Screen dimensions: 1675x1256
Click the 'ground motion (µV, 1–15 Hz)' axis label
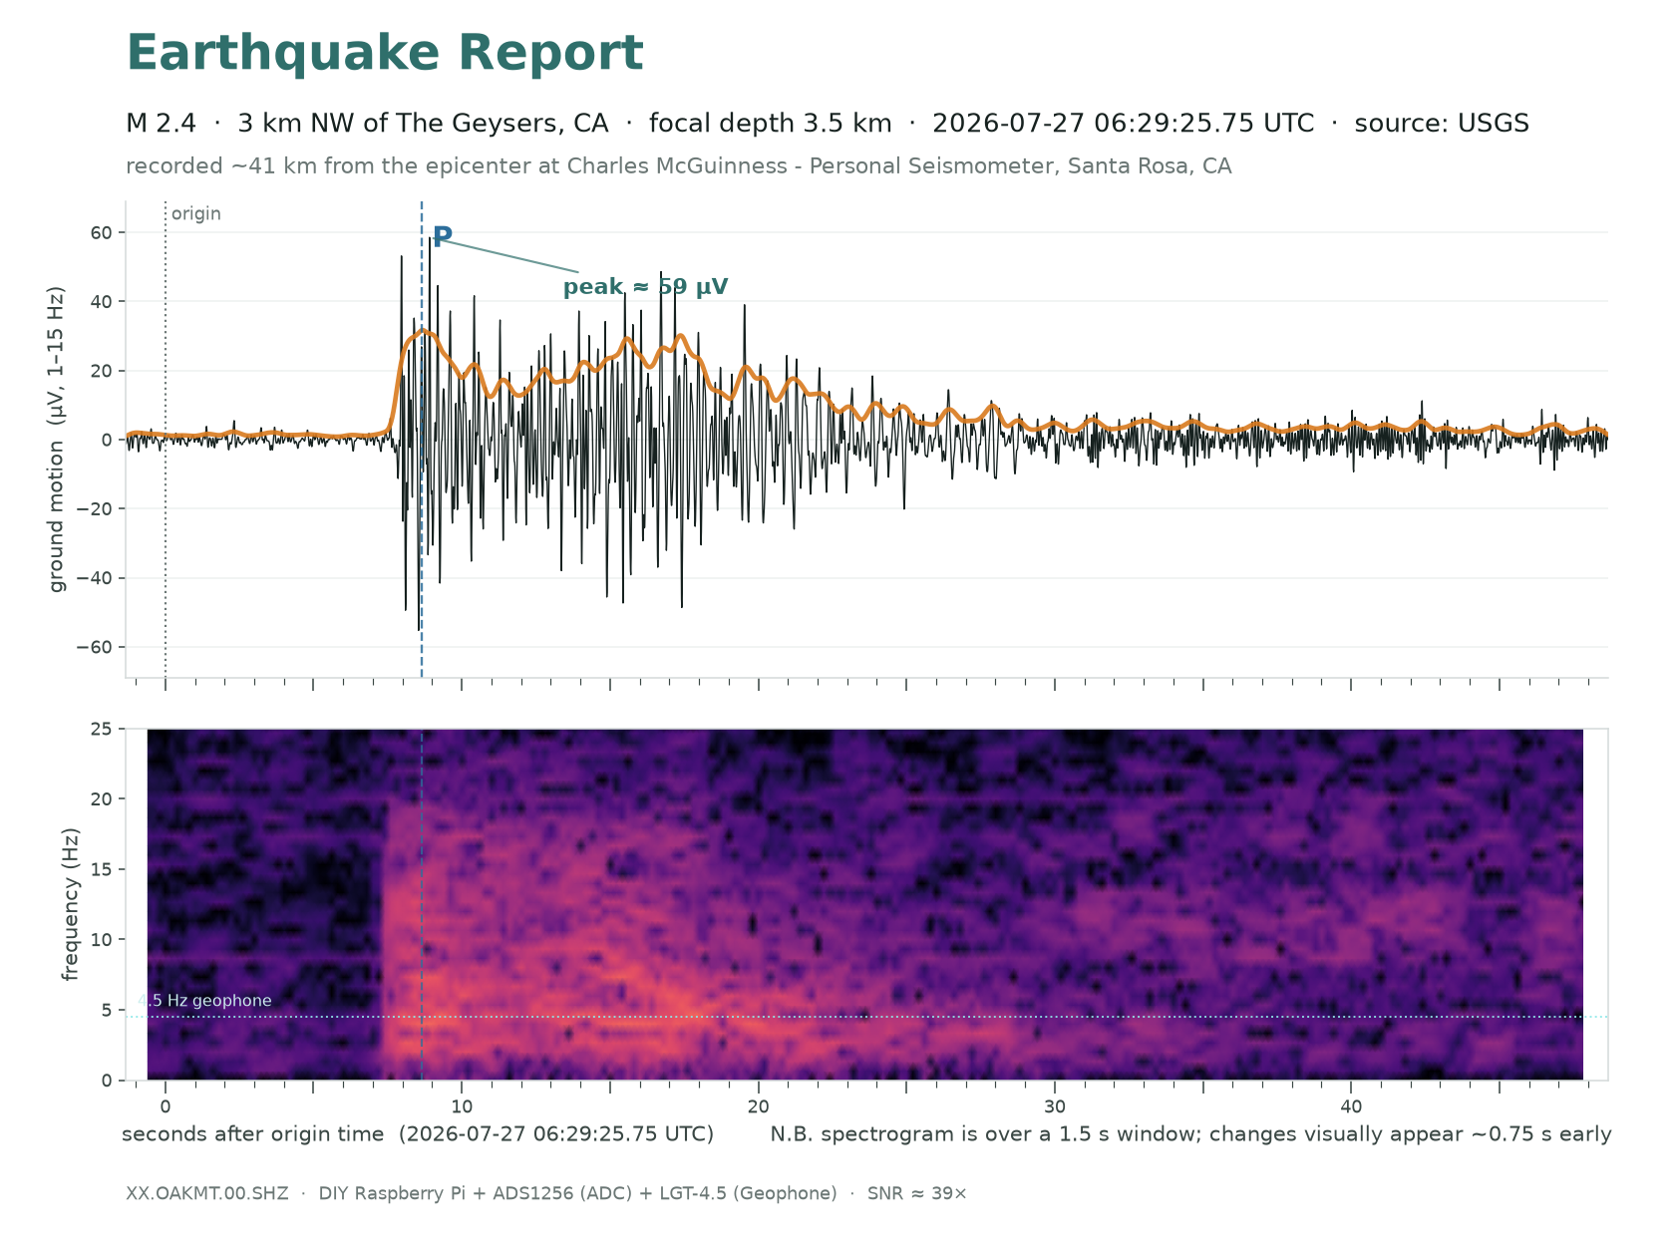(x=57, y=440)
